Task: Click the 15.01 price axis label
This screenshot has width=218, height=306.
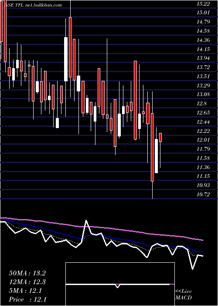Action: (x=203, y=13)
